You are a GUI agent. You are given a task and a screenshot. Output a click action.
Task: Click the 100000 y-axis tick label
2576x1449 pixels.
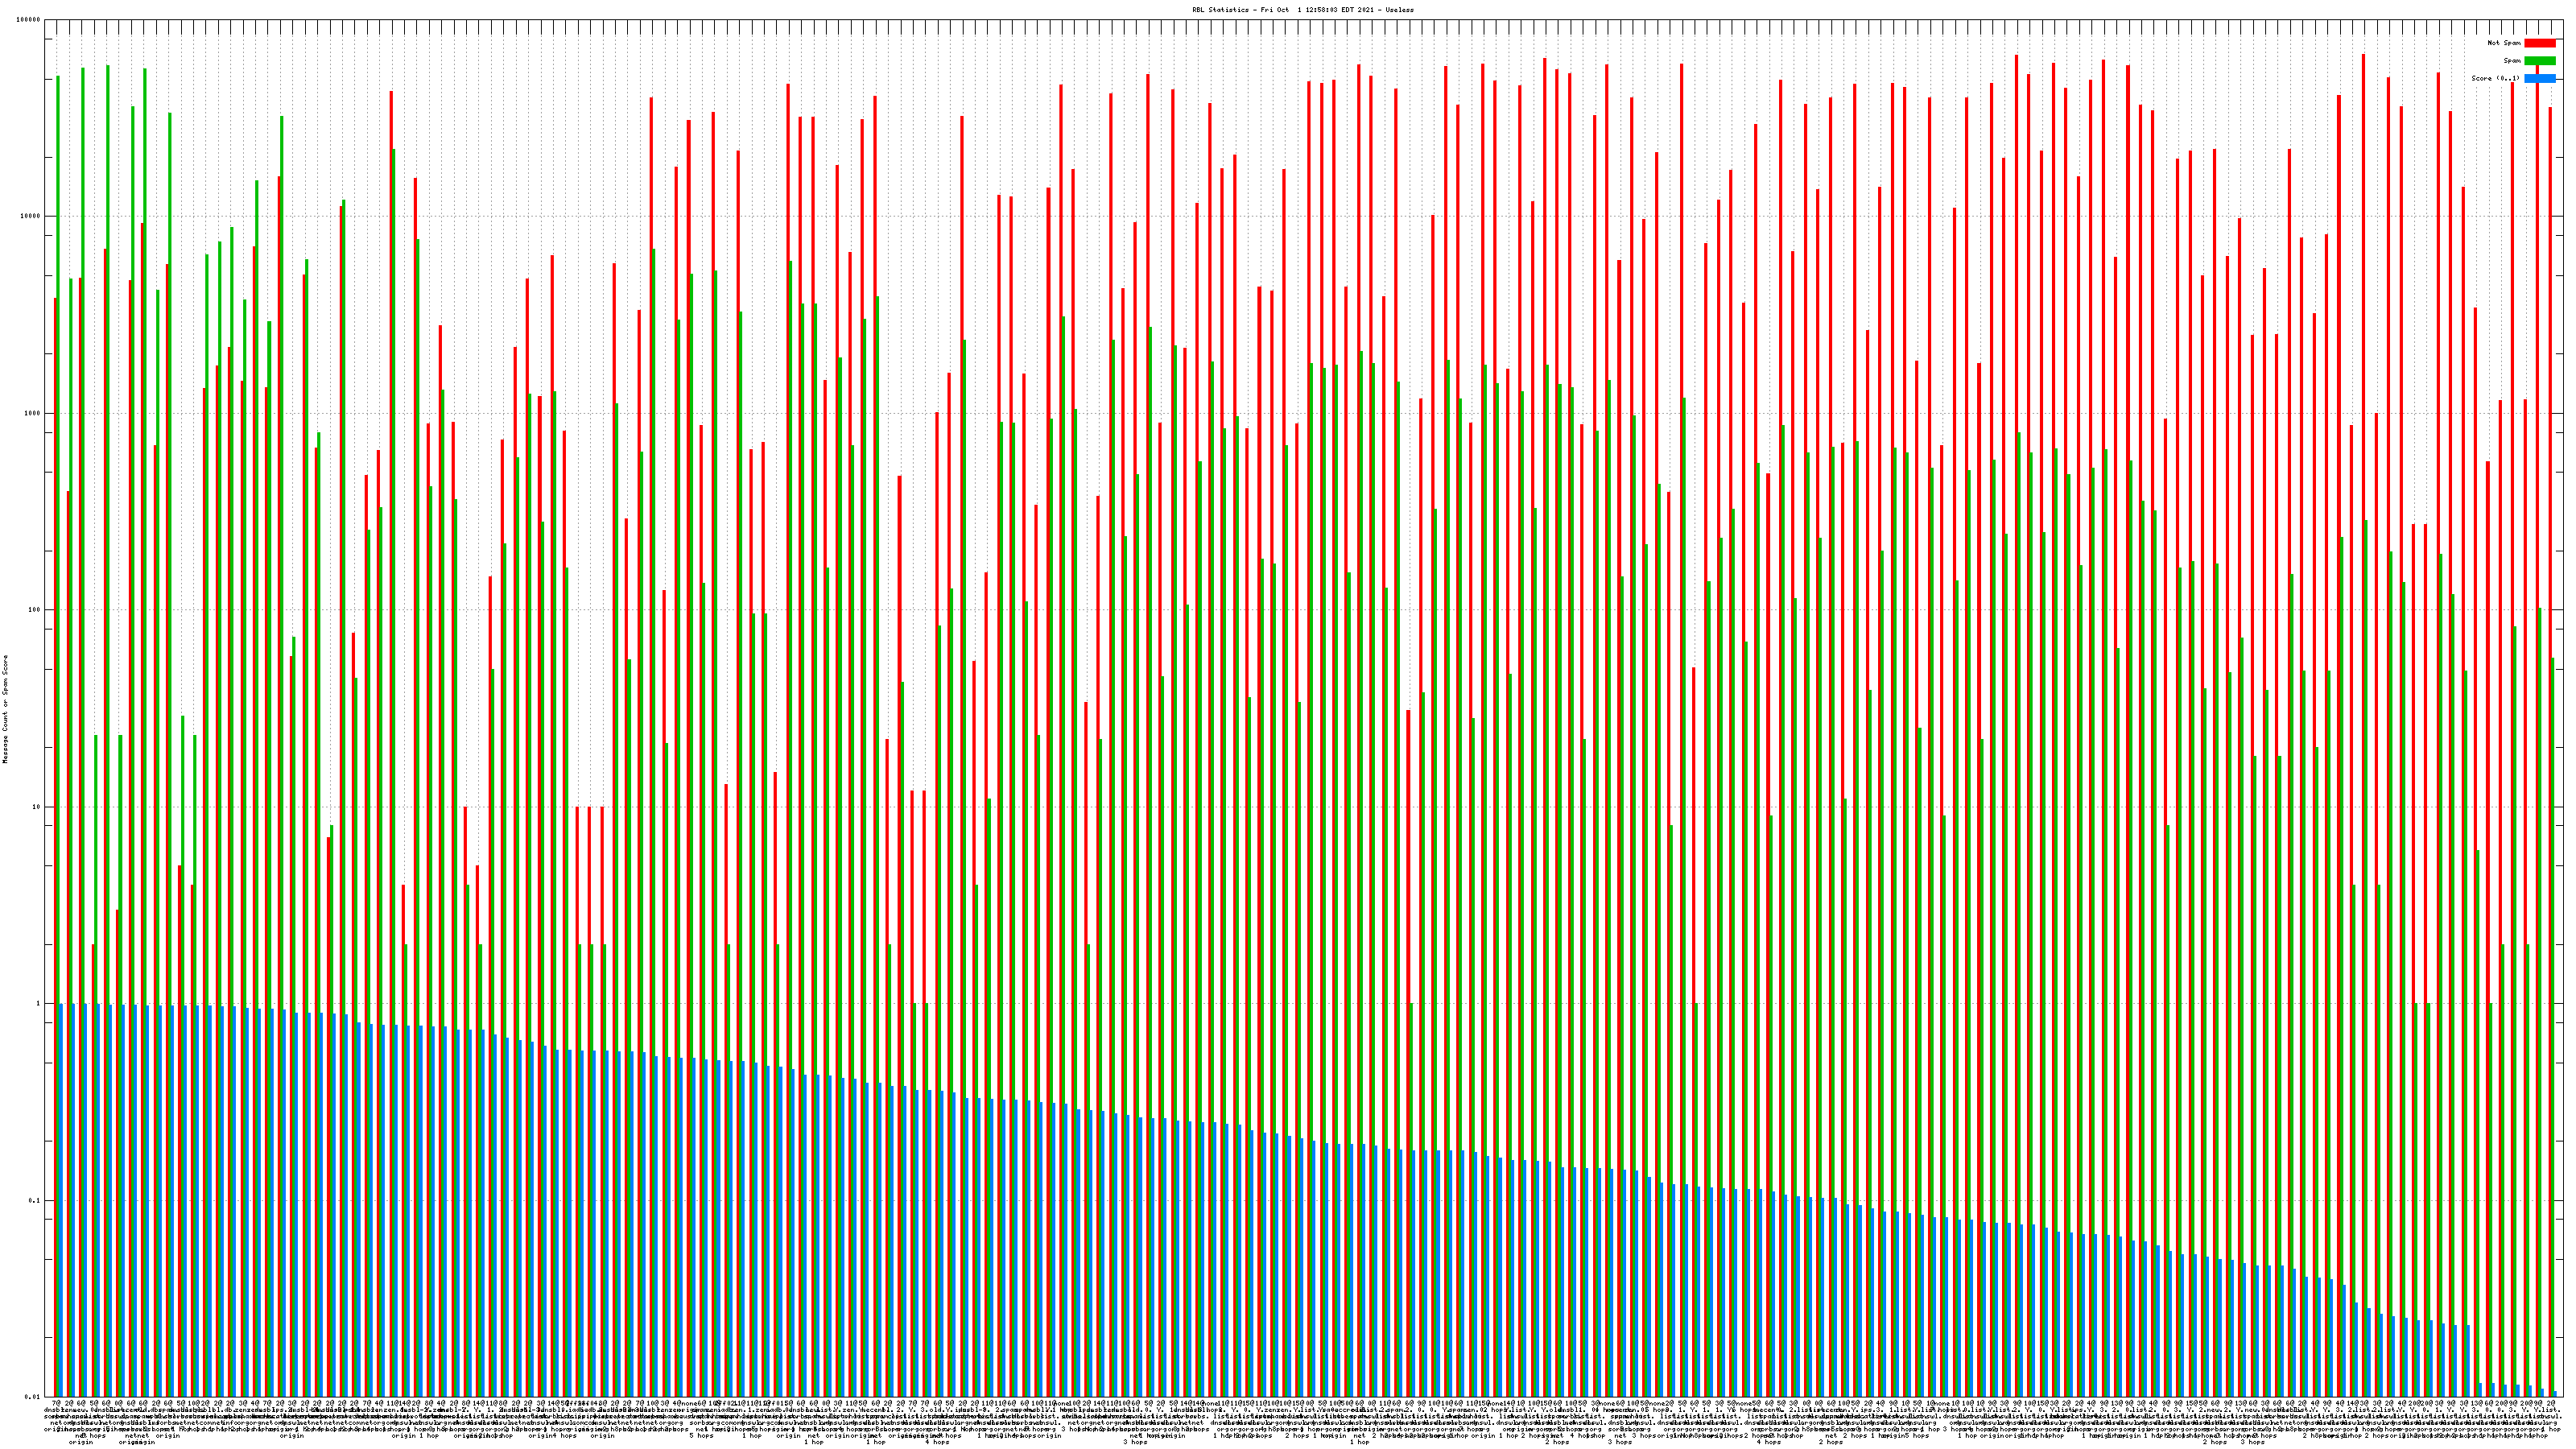point(29,20)
